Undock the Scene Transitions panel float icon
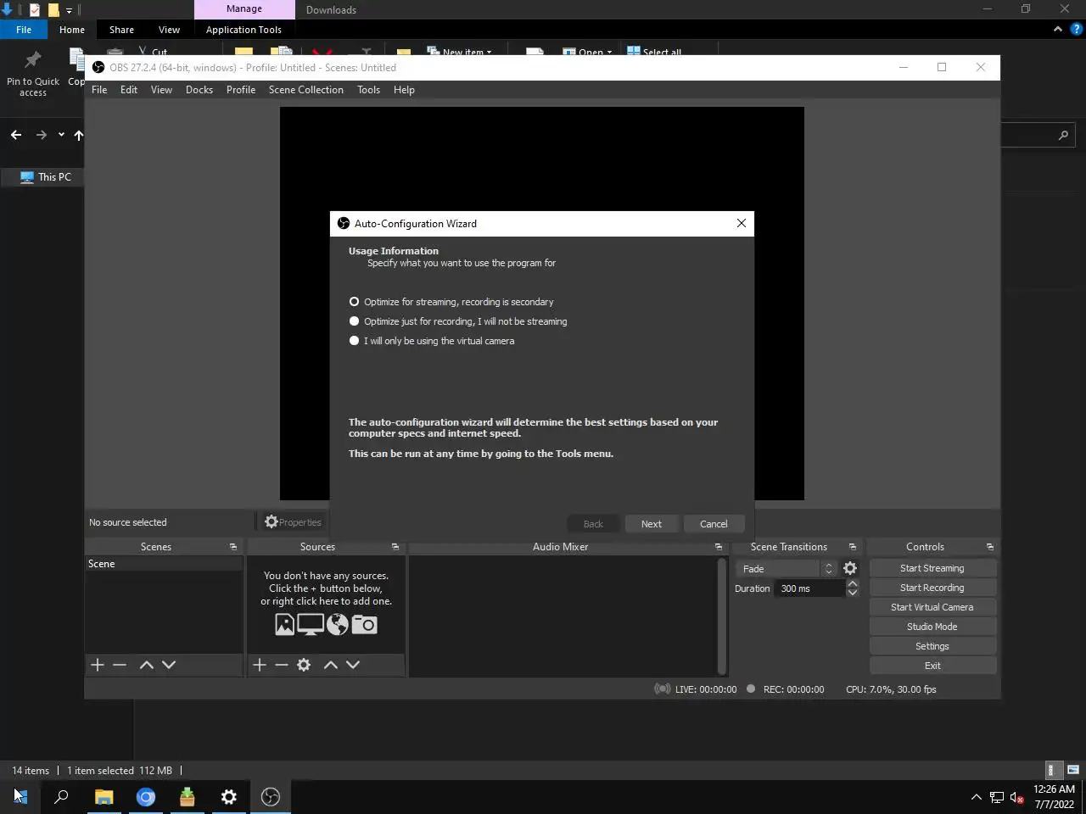This screenshot has height=814, width=1086. pos(853,547)
